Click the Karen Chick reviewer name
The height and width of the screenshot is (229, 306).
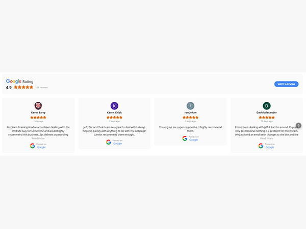pos(114,112)
